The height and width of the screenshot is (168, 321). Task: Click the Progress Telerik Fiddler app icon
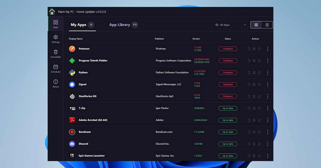pos(72,61)
